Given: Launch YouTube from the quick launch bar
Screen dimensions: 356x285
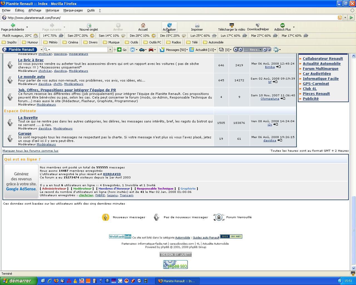Looking at the screenshot, I should coord(81,281).
